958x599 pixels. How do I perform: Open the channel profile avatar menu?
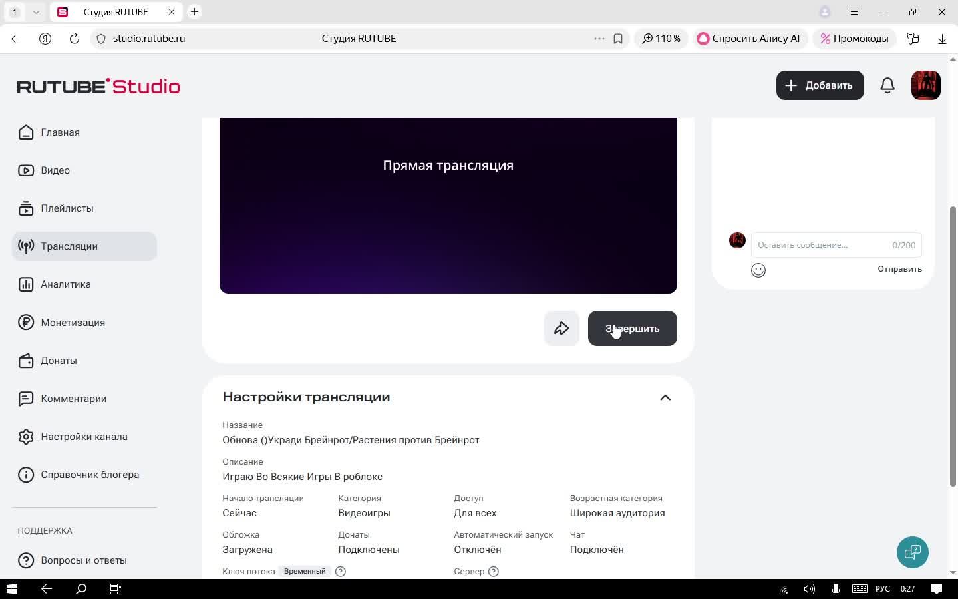pos(925,85)
